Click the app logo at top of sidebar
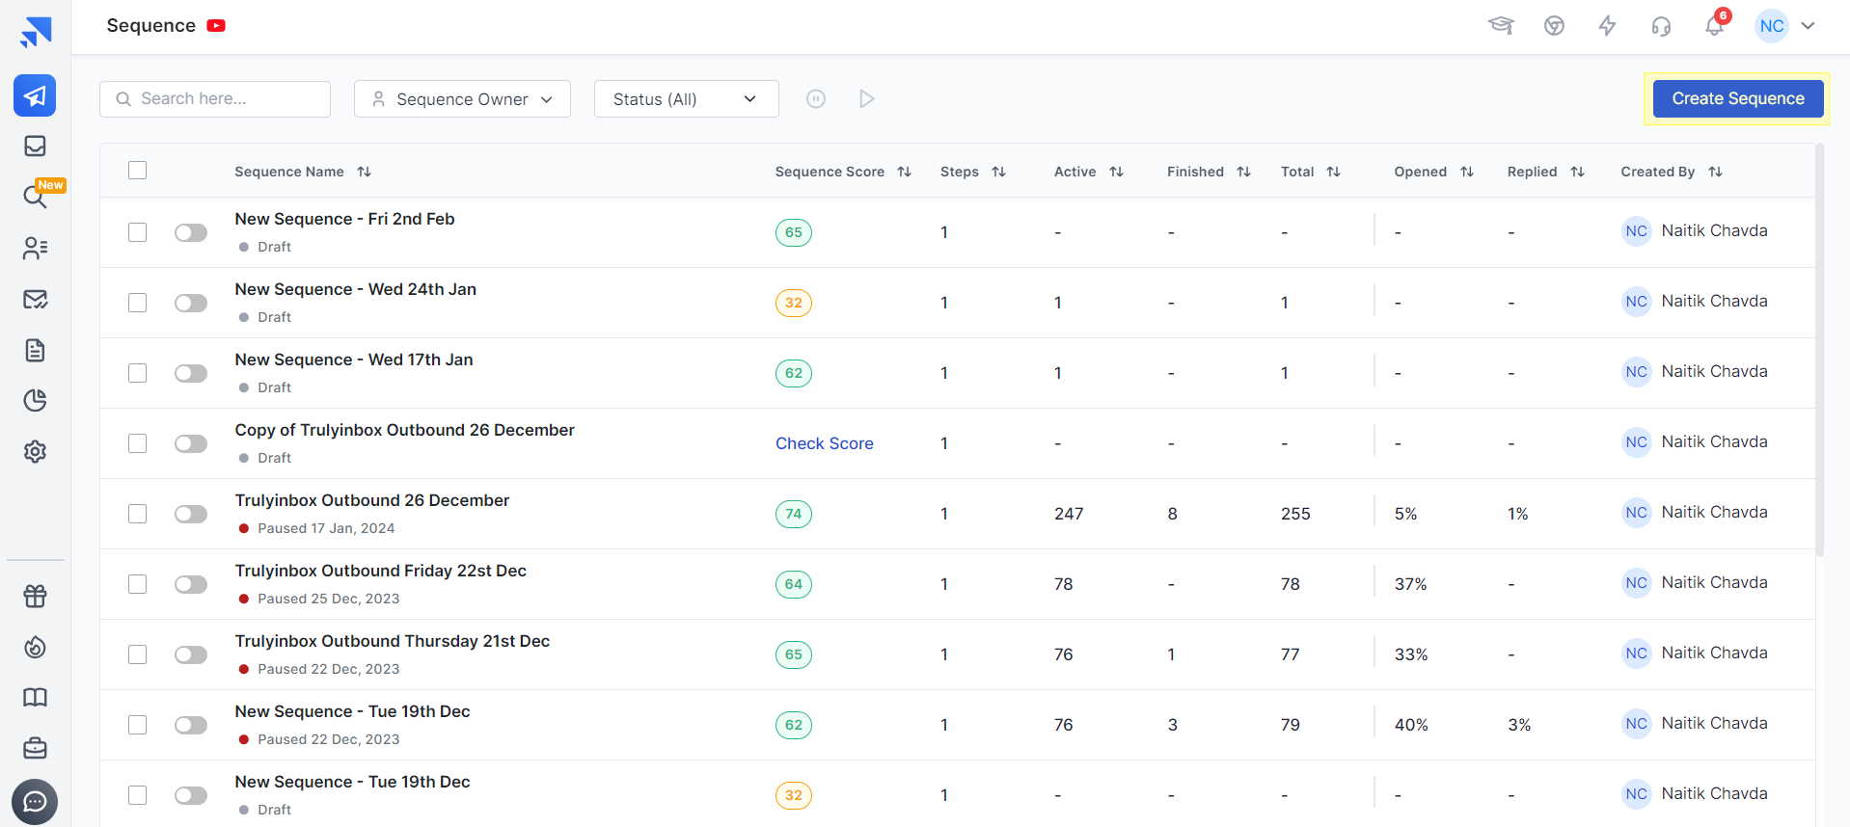Image resolution: width=1850 pixels, height=827 pixels. (x=36, y=32)
